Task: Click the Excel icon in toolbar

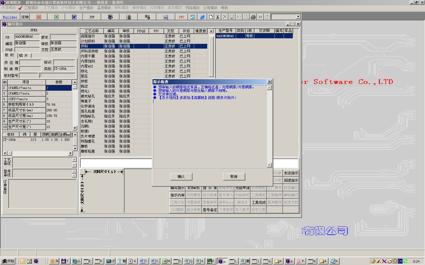Action: click(x=56, y=17)
